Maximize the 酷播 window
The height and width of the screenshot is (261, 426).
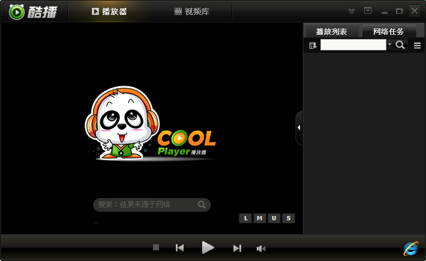coord(399,11)
